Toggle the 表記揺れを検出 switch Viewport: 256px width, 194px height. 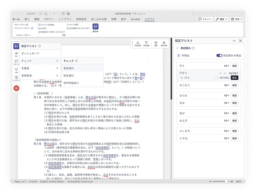click(219, 55)
